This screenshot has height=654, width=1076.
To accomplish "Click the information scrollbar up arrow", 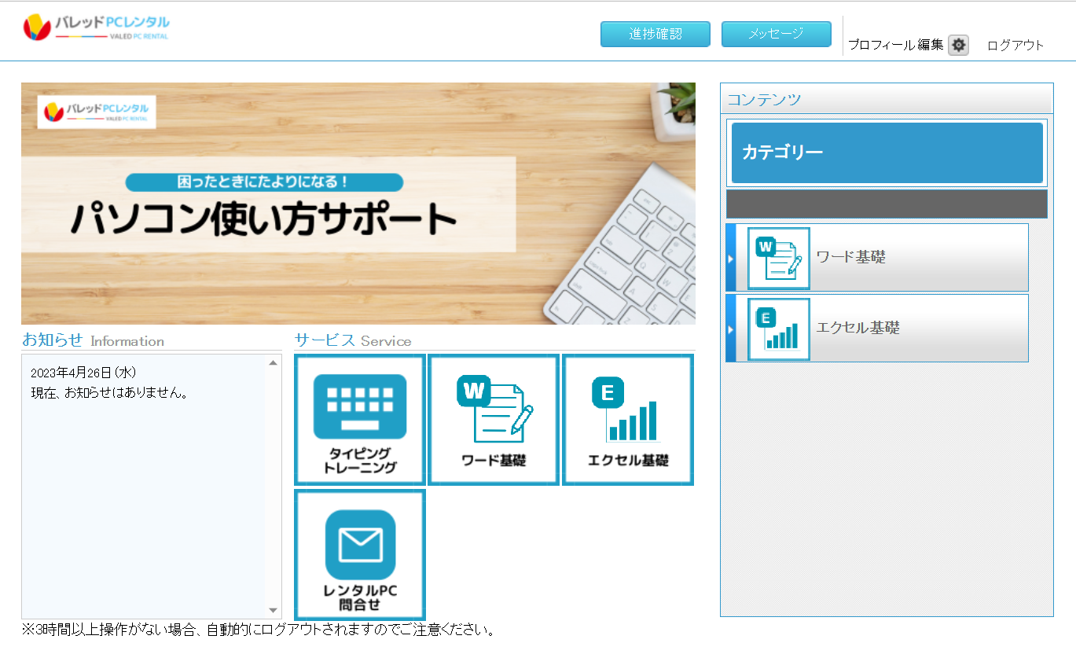I will coord(274,363).
